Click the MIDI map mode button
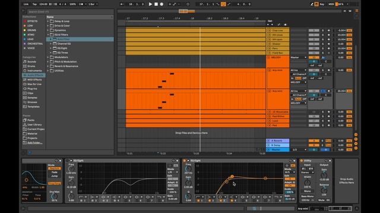 pos(331,4)
